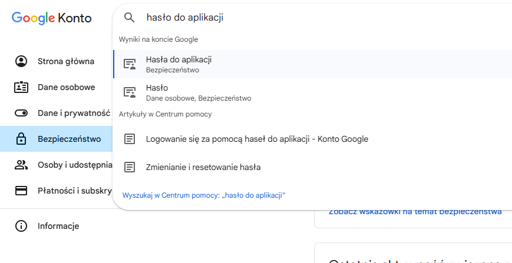Click the icon beside Hasła do aplikacji result
The width and height of the screenshot is (512, 263).
tap(130, 64)
